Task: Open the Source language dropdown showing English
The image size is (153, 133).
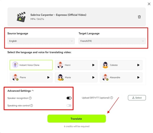Action: (x=41, y=41)
